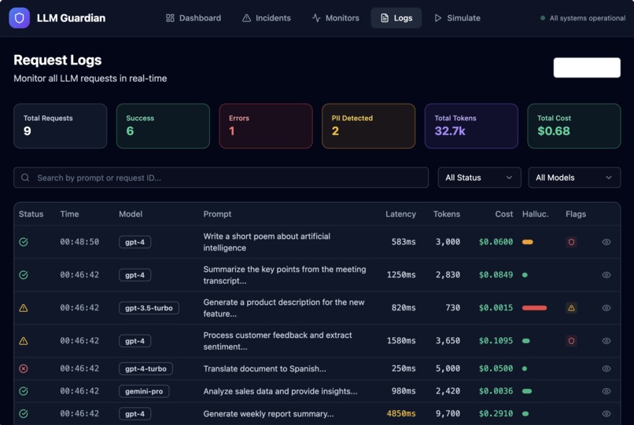Click the Latency column header
The image size is (634, 425).
(x=400, y=214)
